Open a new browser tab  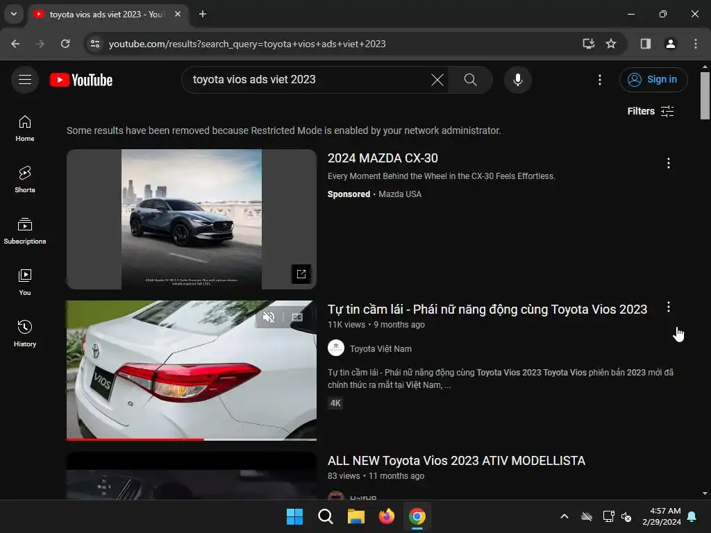coord(203,14)
